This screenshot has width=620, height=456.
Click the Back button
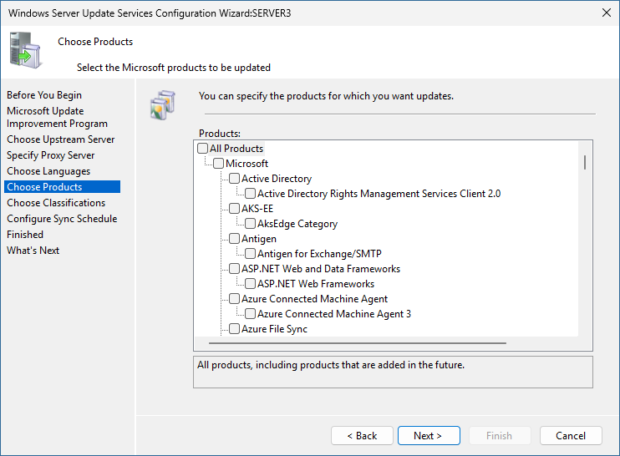pos(362,435)
